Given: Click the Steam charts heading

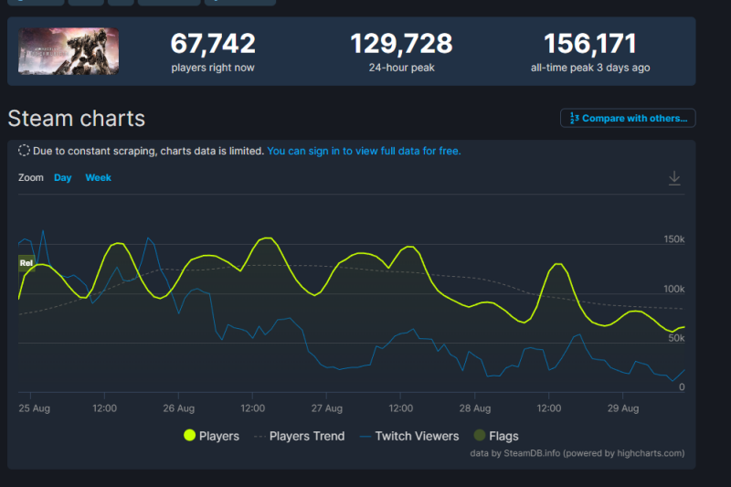Looking at the screenshot, I should pos(77,119).
